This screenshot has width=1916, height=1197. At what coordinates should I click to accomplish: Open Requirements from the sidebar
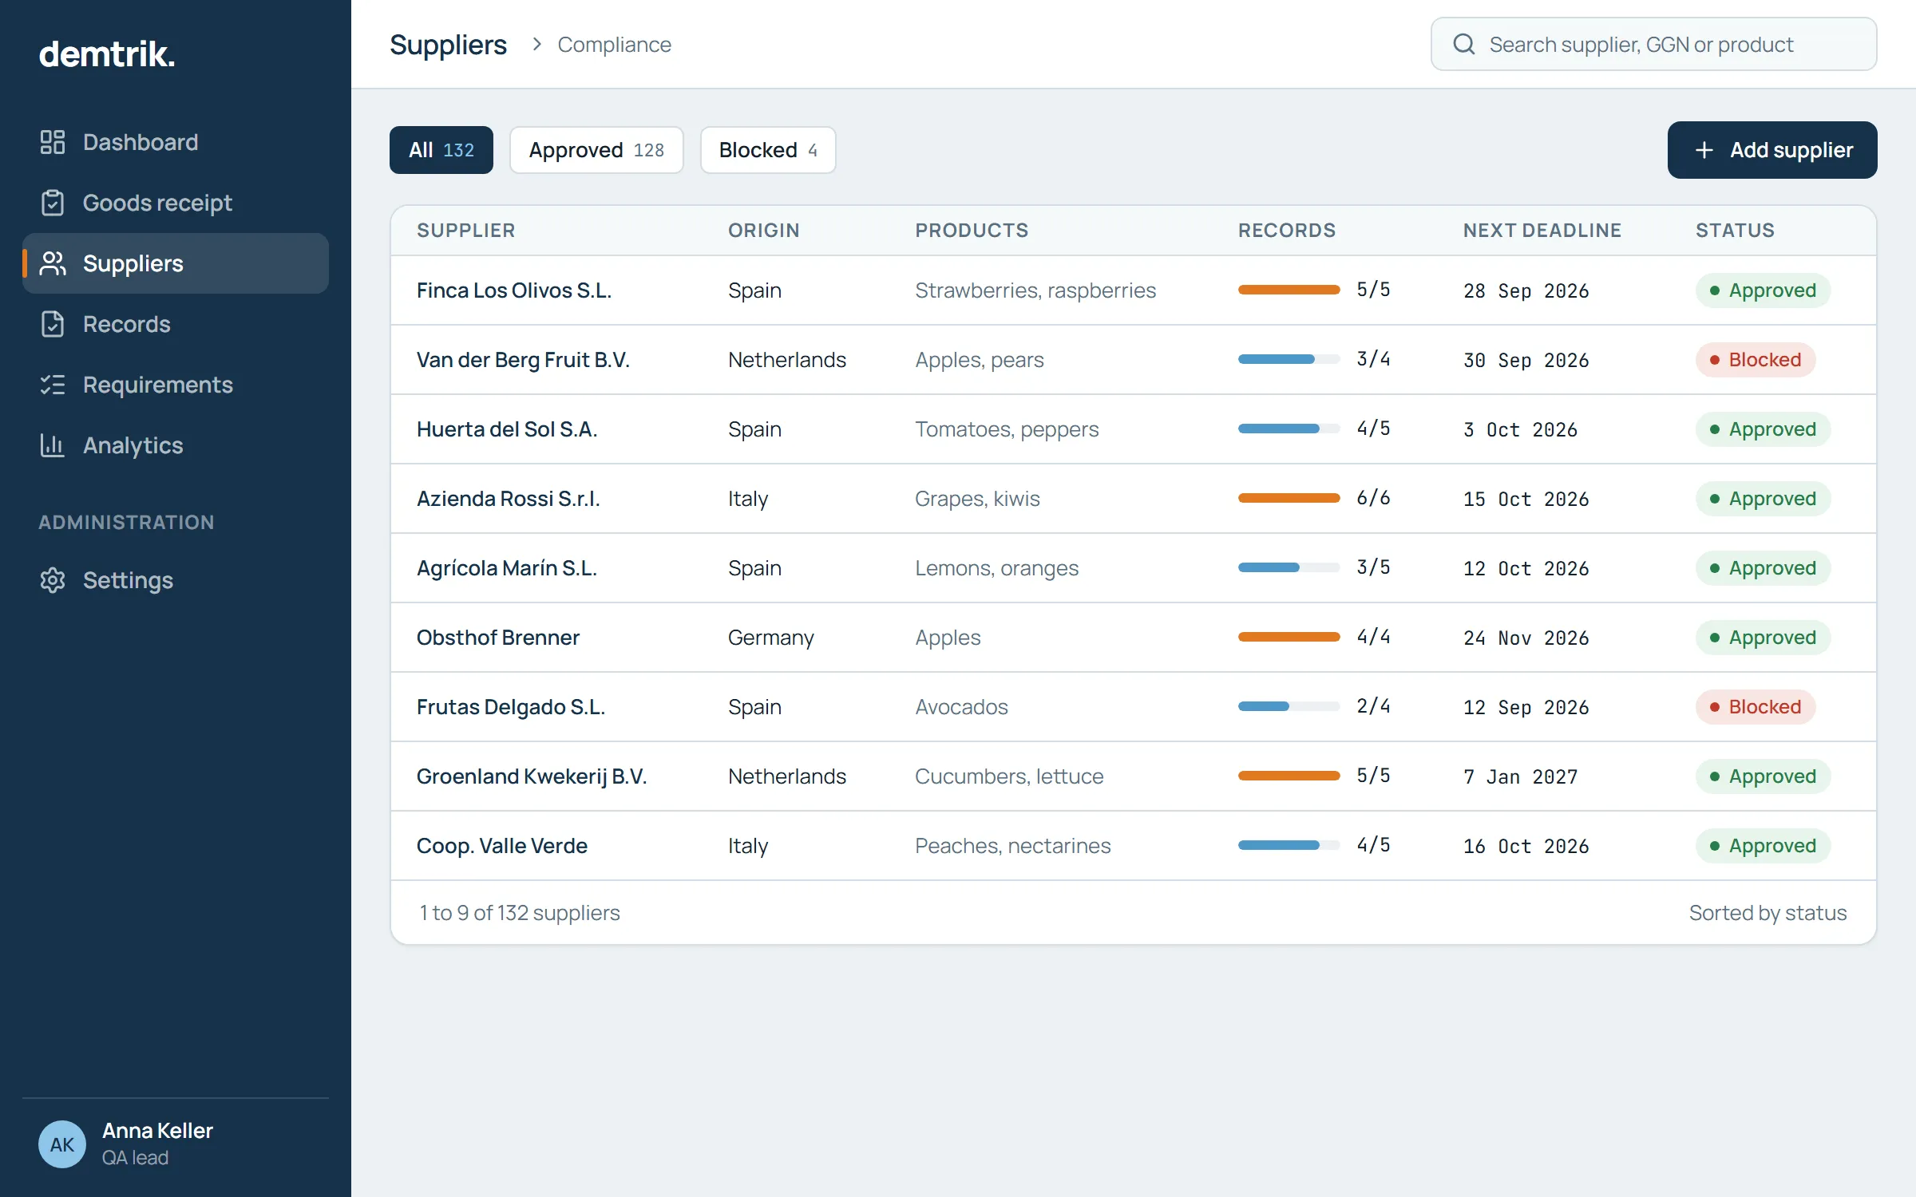click(x=176, y=385)
